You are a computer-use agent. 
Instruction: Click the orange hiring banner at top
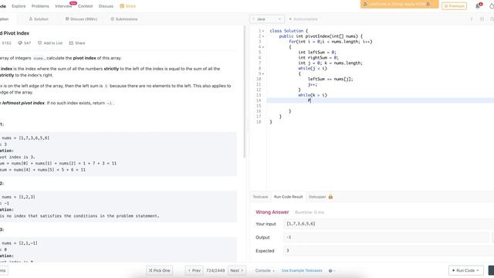click(399, 4)
